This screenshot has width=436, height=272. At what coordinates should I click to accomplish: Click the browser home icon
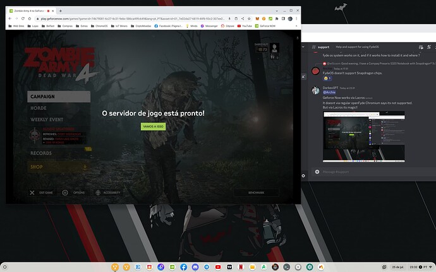click(x=30, y=18)
